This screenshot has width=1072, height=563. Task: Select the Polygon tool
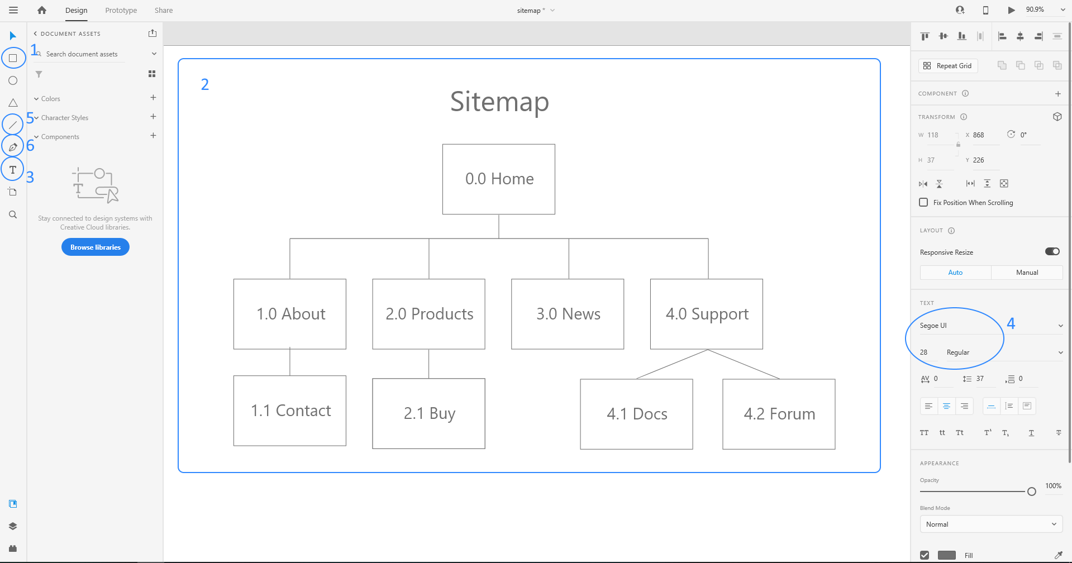(x=13, y=103)
